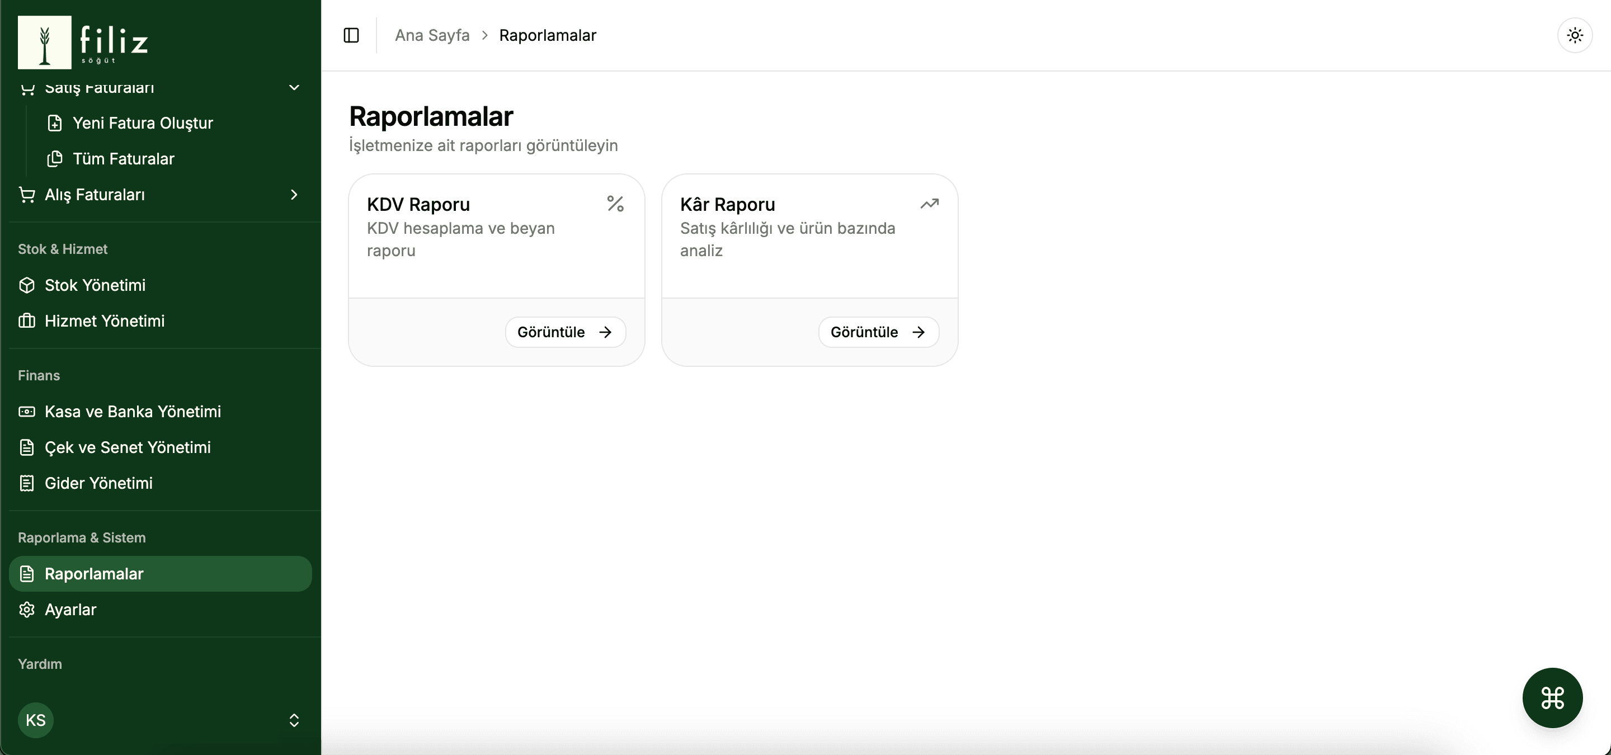
Task: Go to Ana Sayfa breadcrumb link
Action: coord(432,36)
